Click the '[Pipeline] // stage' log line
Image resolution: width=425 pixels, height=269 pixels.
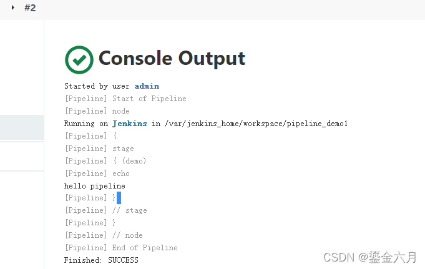click(105, 210)
